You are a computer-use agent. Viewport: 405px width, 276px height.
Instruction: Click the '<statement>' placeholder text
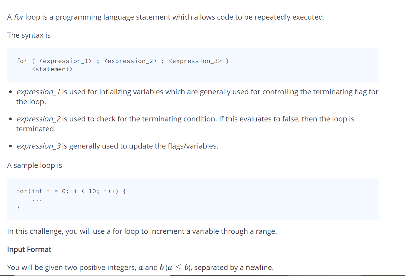pos(53,69)
